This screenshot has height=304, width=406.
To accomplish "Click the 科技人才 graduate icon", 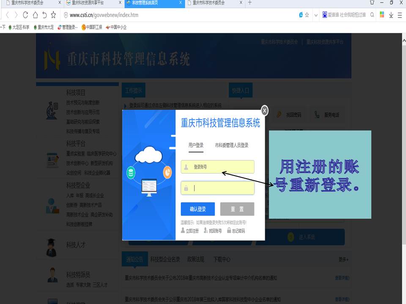I will coord(52,248).
